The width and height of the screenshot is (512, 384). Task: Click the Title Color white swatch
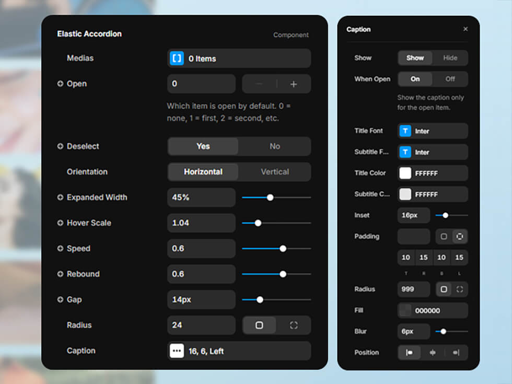(405, 173)
